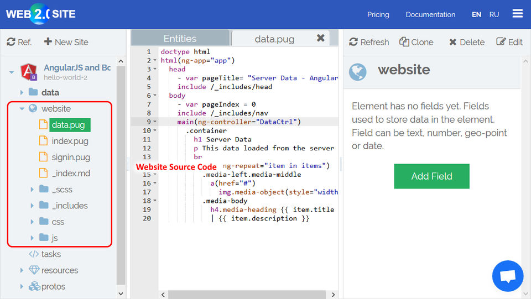
Task: Collapse the website node arrow
Action: (22, 109)
